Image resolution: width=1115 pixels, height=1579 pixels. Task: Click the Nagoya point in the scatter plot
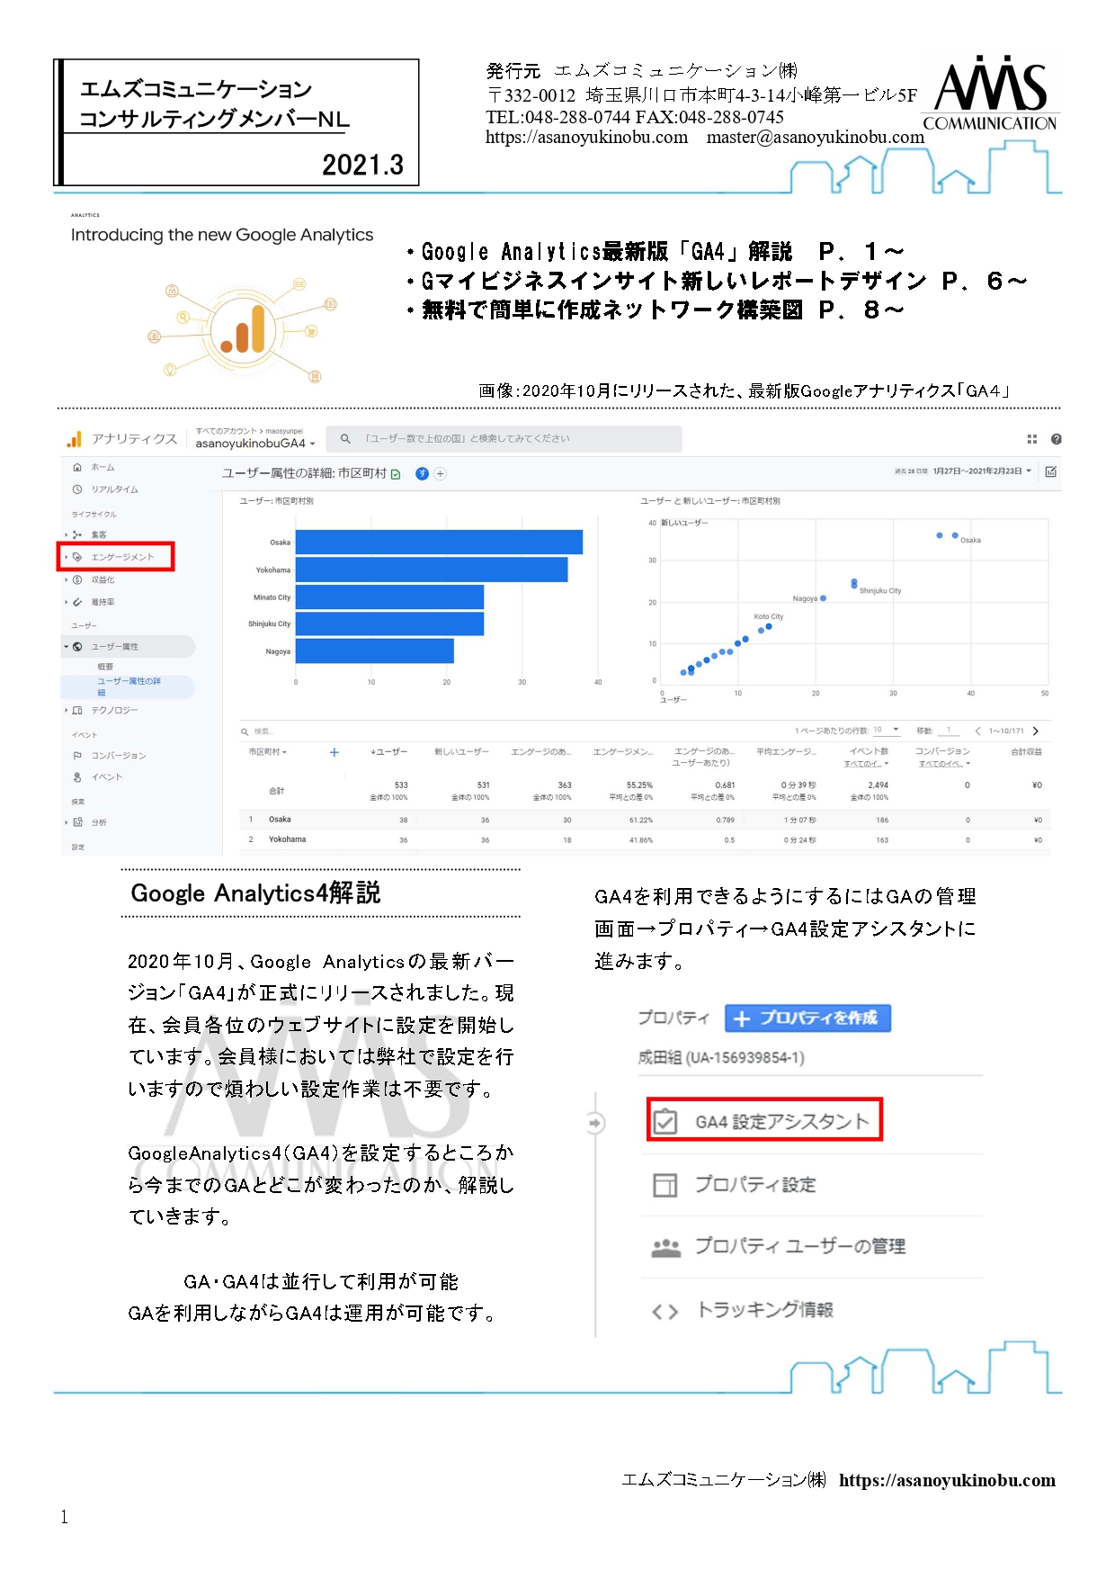pyautogui.click(x=823, y=598)
